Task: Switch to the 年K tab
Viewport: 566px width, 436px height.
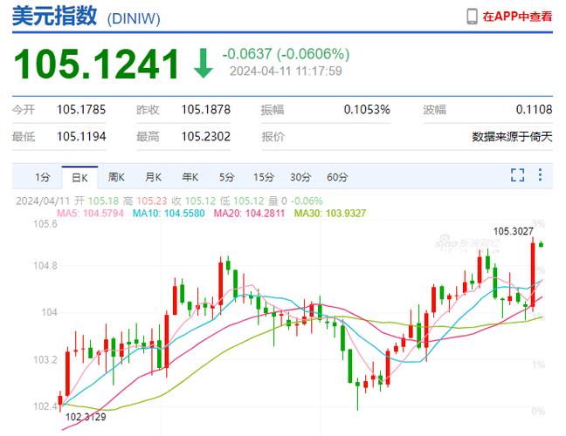Action: point(190,177)
